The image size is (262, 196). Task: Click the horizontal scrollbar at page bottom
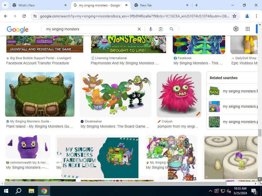coord(115,183)
